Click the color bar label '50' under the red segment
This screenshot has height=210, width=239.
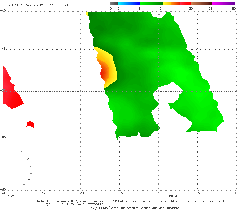coord(191,8)
